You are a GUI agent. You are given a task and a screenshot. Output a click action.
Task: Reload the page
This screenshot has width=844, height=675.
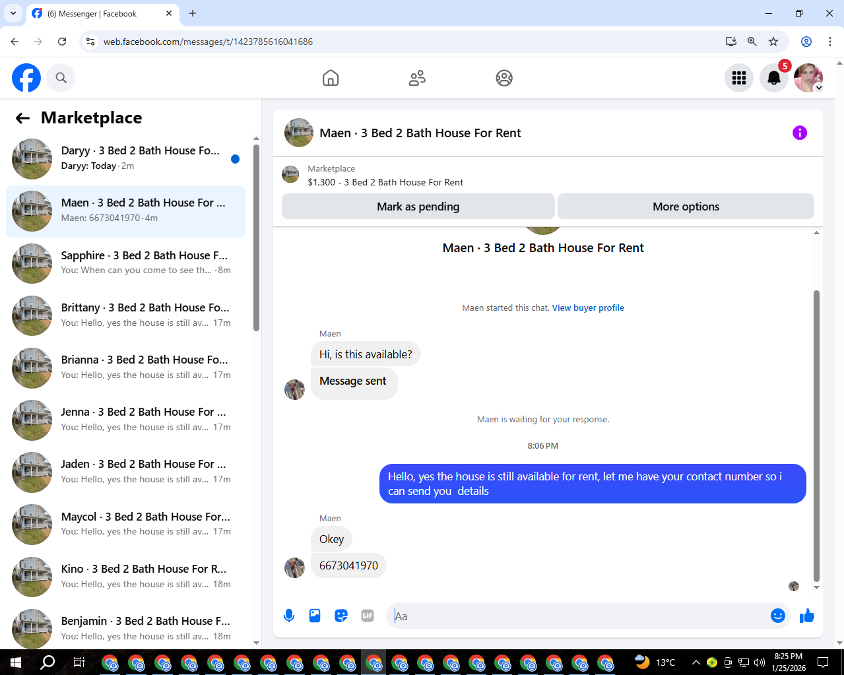coord(62,42)
